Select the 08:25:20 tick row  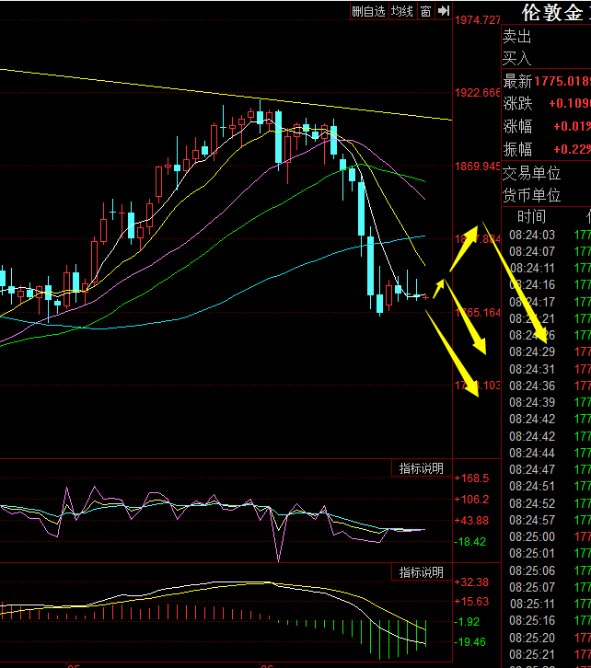[x=547, y=638]
